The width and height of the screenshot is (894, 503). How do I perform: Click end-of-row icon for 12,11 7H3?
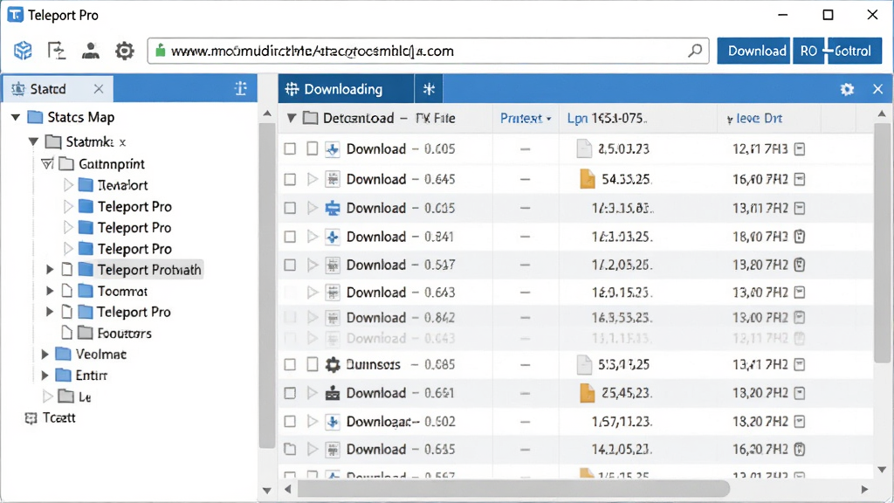(x=800, y=149)
